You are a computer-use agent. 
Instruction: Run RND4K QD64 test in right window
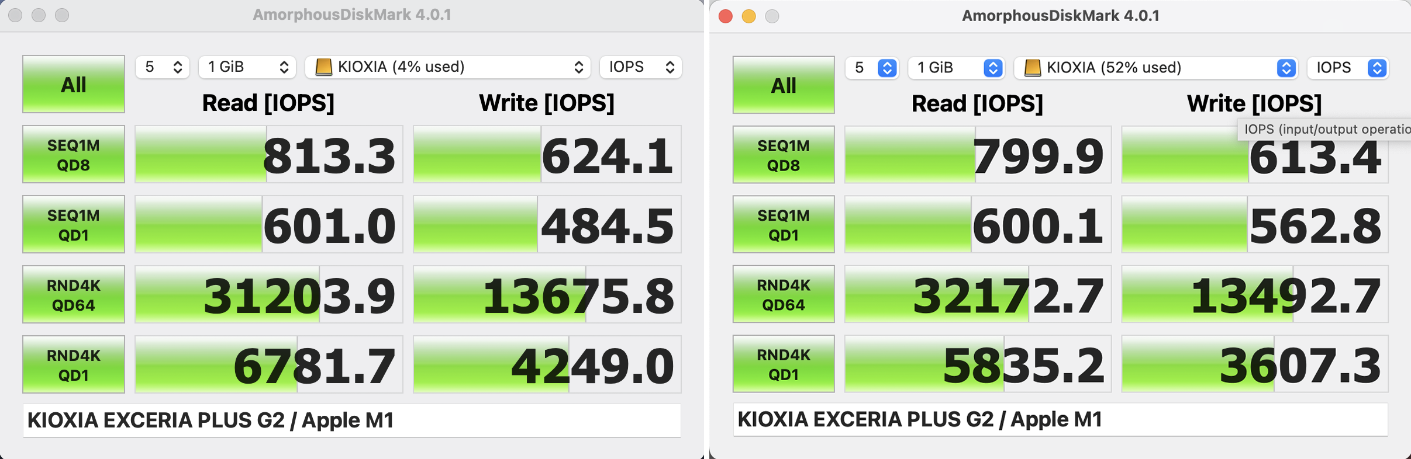783,295
